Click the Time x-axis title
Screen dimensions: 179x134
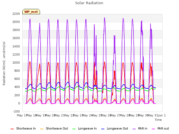(x=158, y=120)
